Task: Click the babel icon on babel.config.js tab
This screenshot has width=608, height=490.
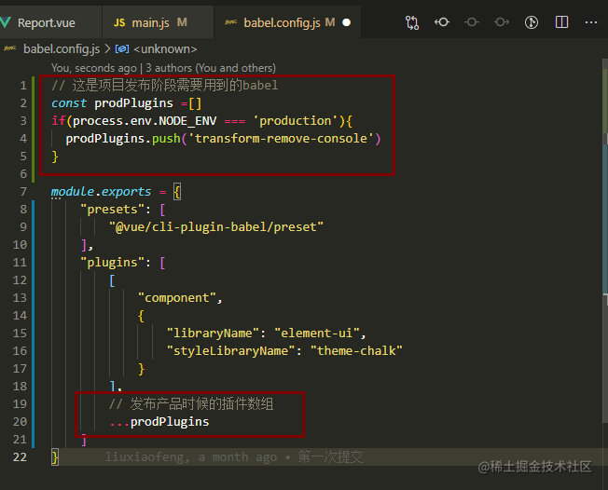Action: pyautogui.click(x=230, y=22)
